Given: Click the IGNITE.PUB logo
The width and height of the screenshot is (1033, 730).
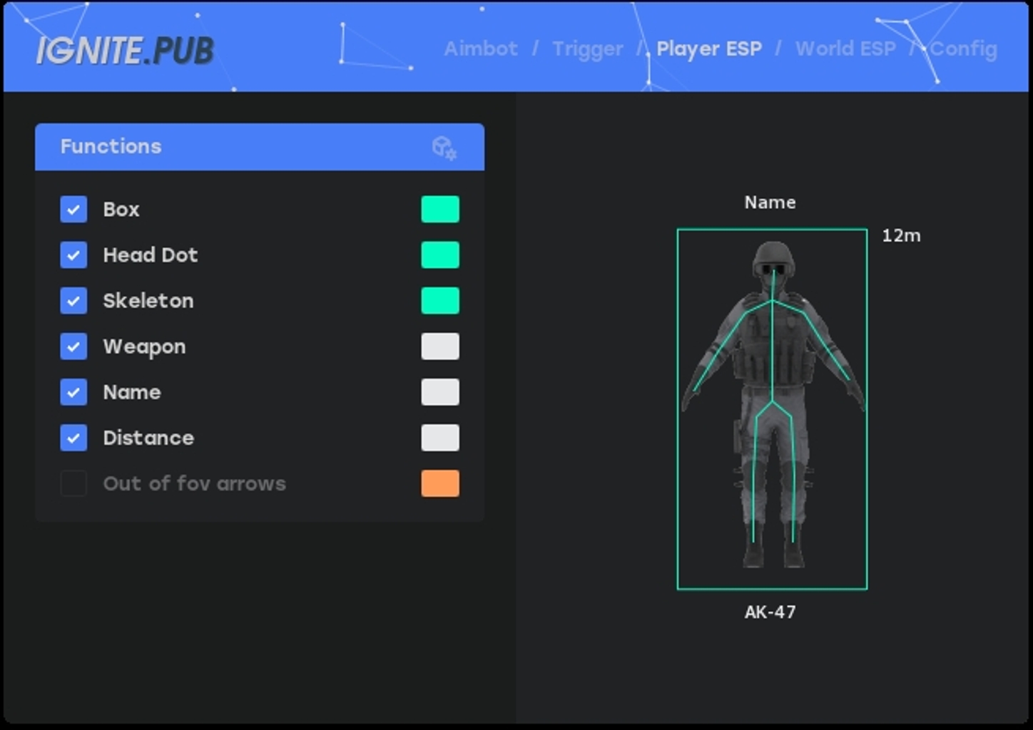Looking at the screenshot, I should (125, 50).
